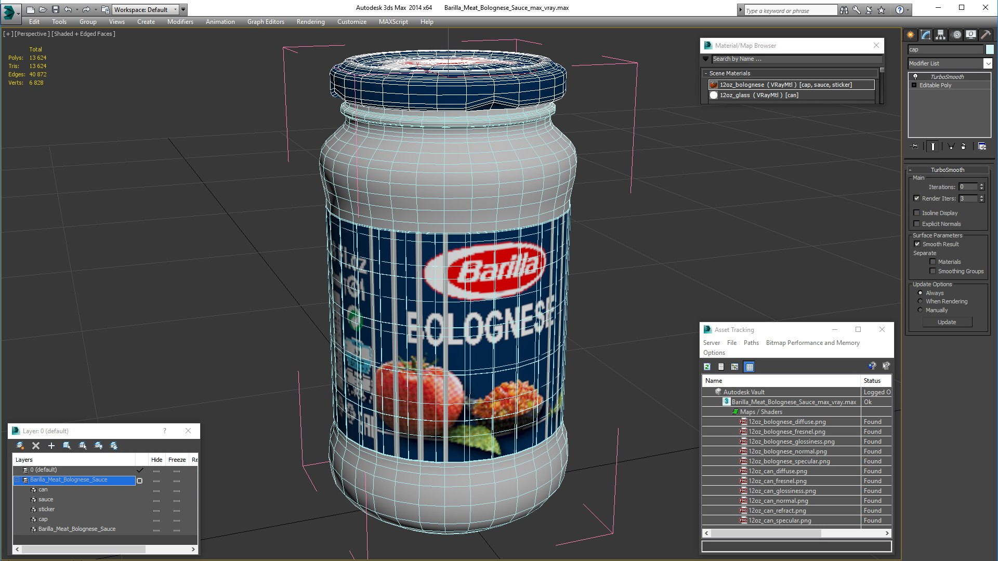Viewport: 998px width, 561px height.
Task: Switch Asset Tracking to tree view
Action: click(x=734, y=367)
